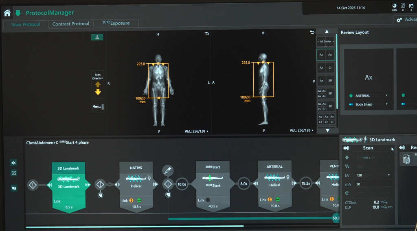Screen dimensions: 417x231
Task: Switch to the Contrast Protocol tab
Action: [71, 24]
